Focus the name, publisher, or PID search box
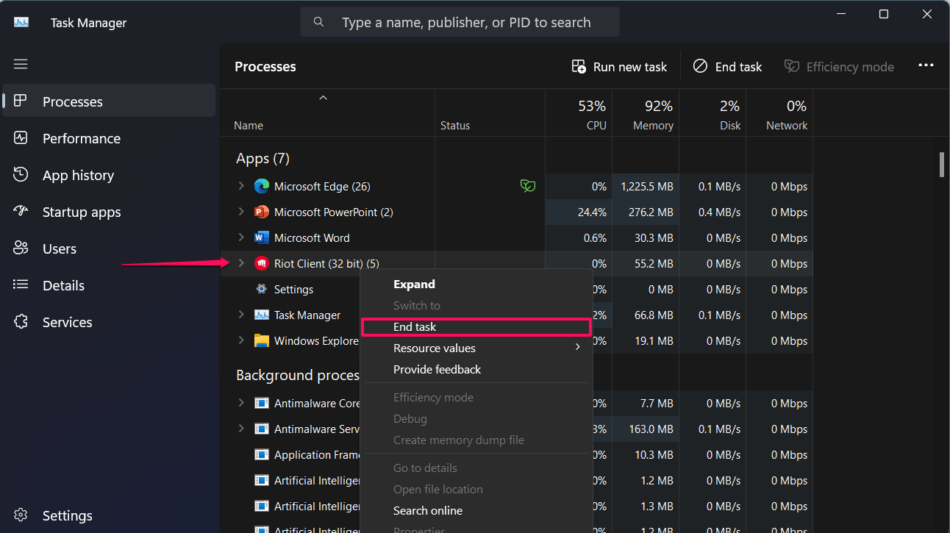Screen dimensions: 950x533 click(460, 22)
